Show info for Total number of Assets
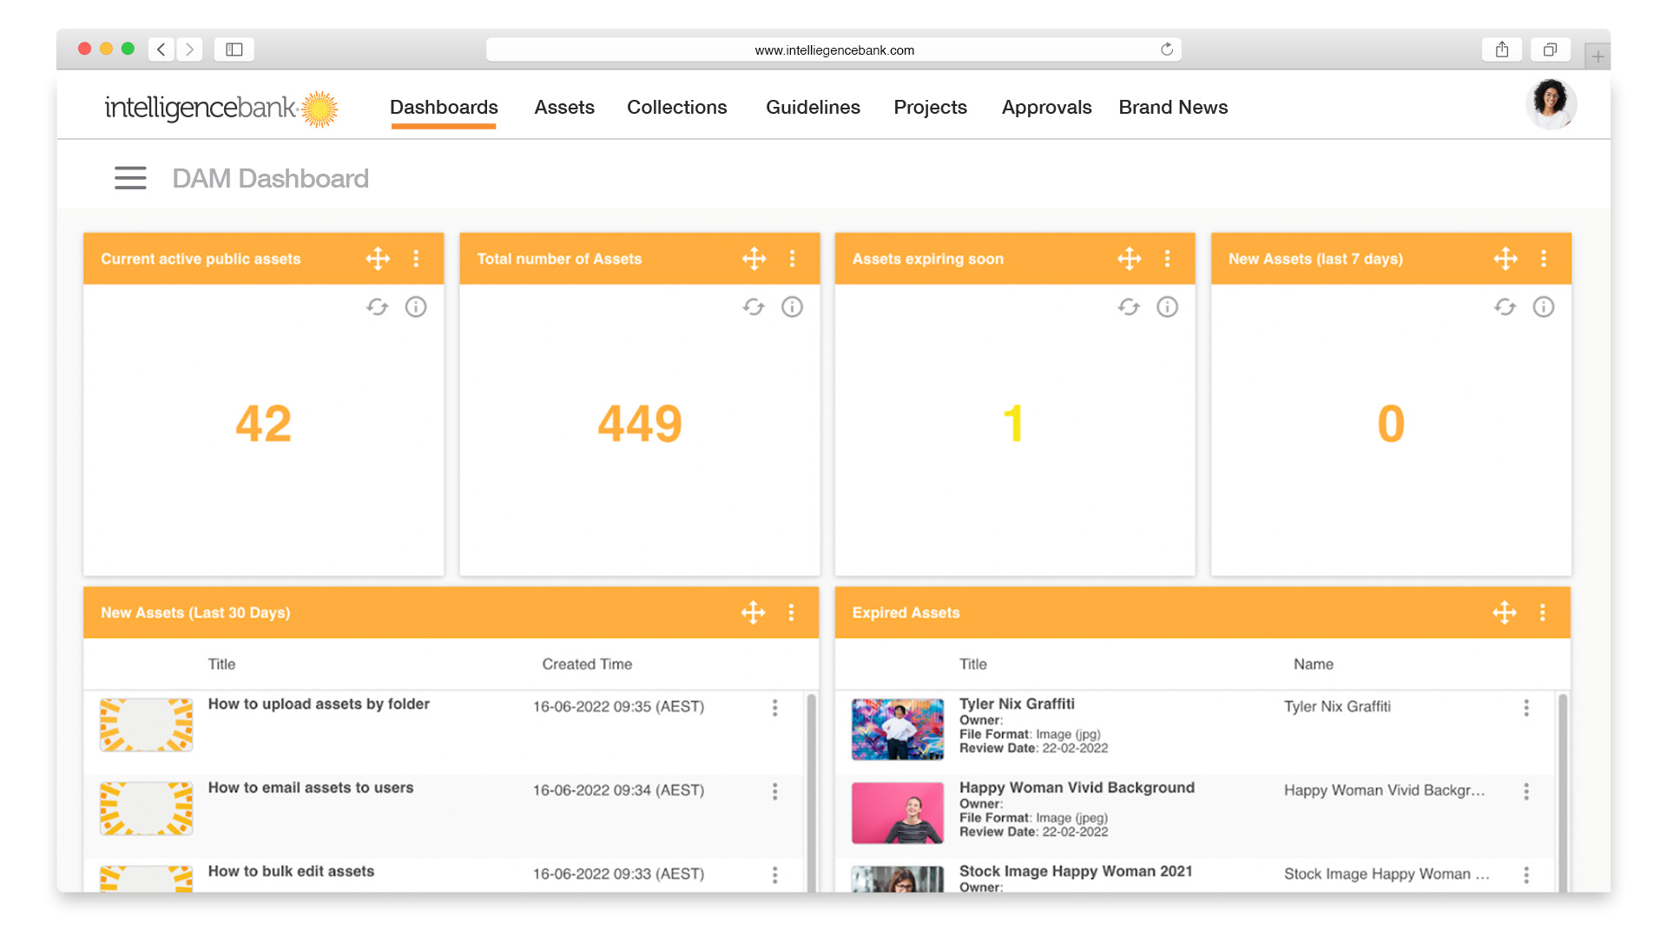Screen dimensions: 1667x938 pyautogui.click(x=792, y=307)
